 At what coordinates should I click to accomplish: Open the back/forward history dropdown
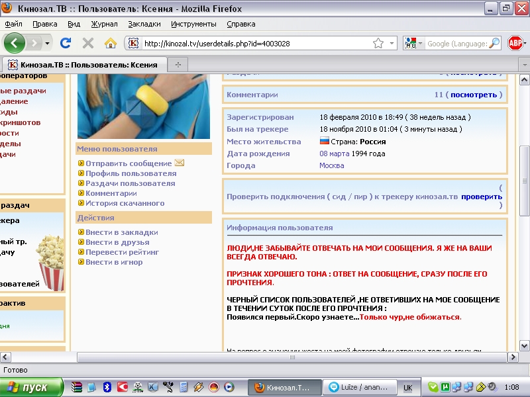point(47,44)
